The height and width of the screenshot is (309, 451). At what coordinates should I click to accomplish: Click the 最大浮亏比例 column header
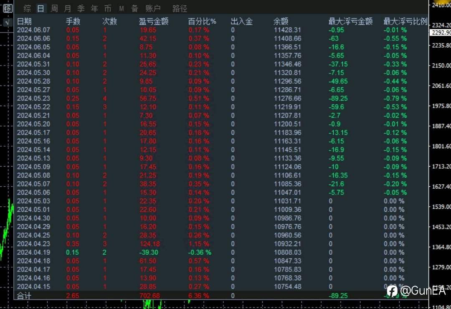tap(405, 21)
